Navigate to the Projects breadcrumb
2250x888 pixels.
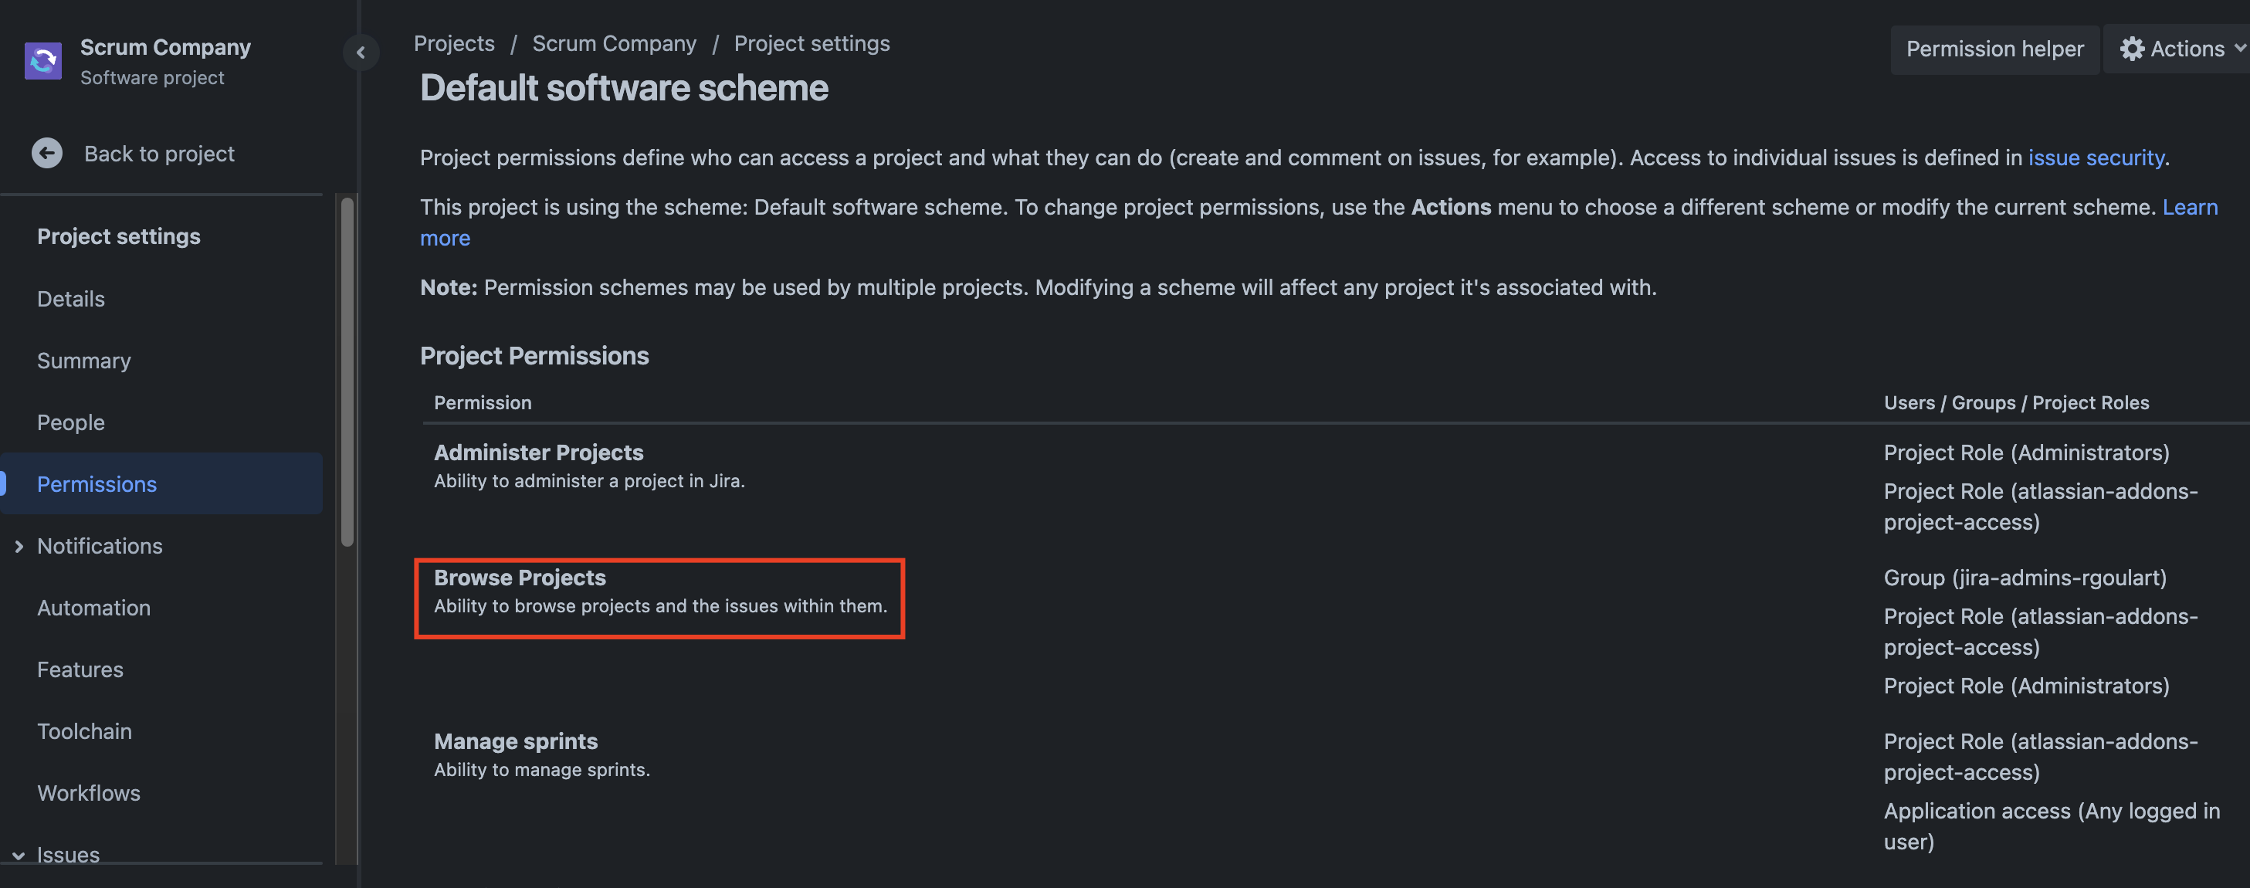click(x=453, y=42)
